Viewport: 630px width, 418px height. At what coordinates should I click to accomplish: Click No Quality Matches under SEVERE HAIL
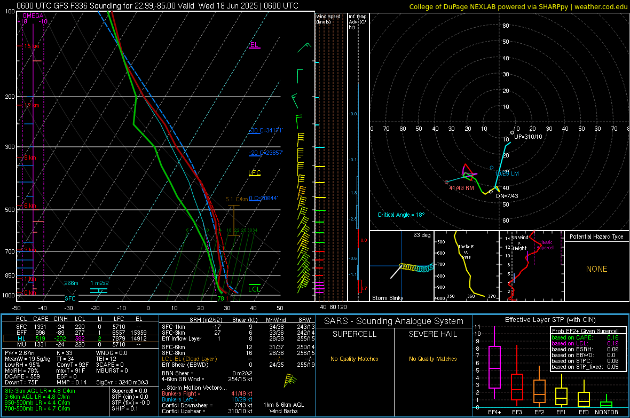(x=432, y=359)
